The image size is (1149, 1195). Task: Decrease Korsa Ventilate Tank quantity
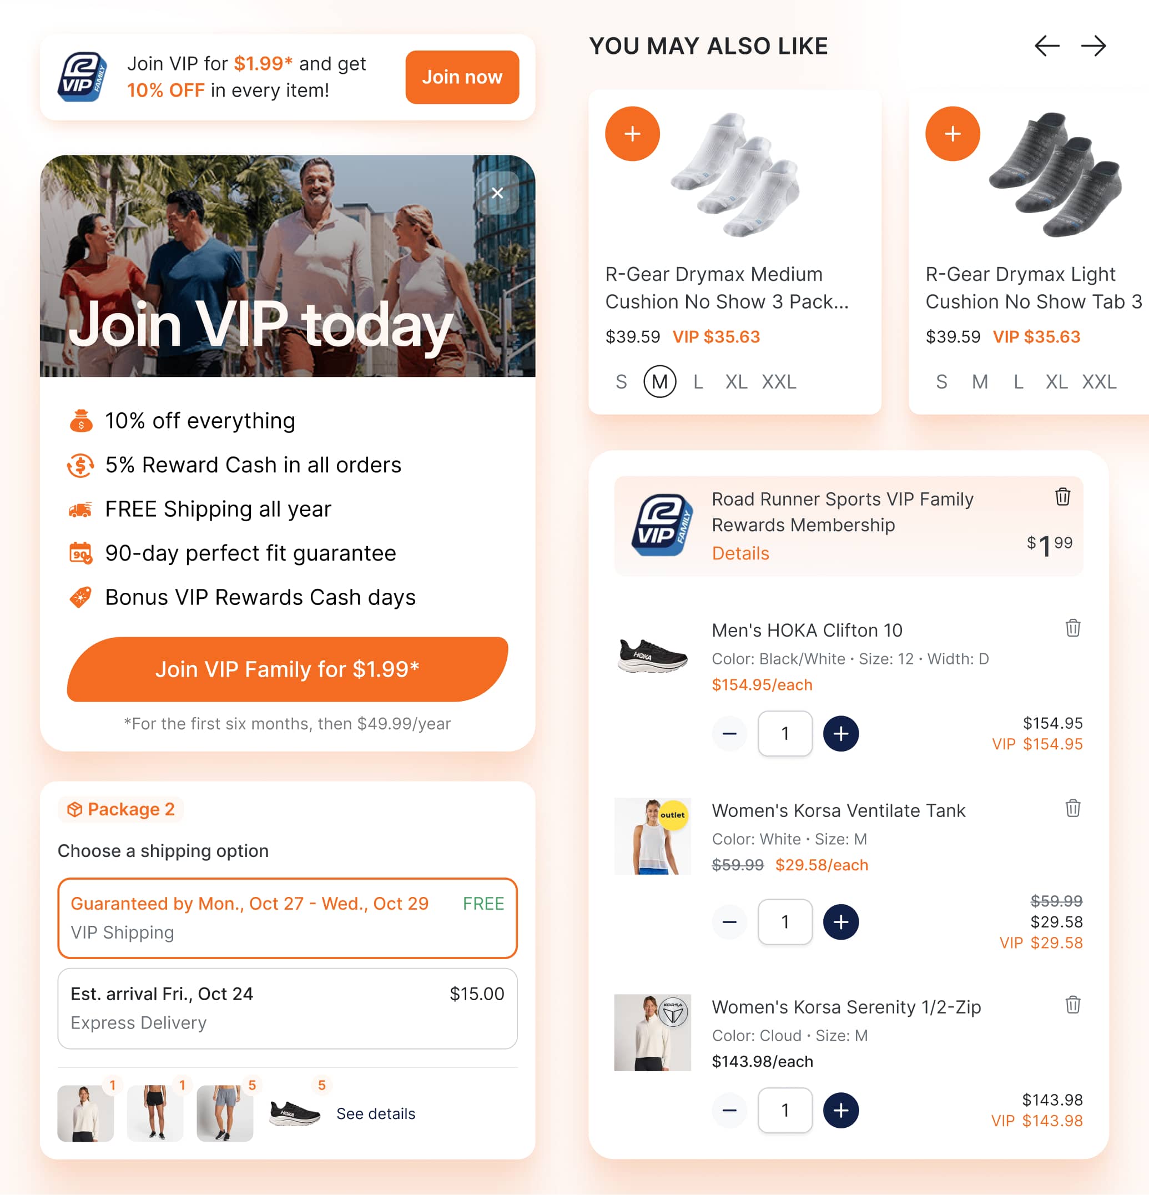pyautogui.click(x=729, y=922)
